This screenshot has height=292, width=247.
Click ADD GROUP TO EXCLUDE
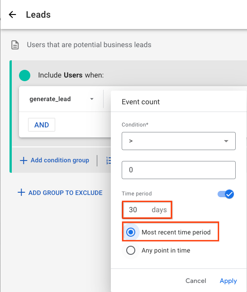click(x=66, y=193)
